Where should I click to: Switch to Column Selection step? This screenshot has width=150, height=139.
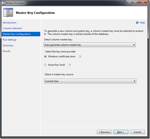pyautogui.click(x=12, y=28)
